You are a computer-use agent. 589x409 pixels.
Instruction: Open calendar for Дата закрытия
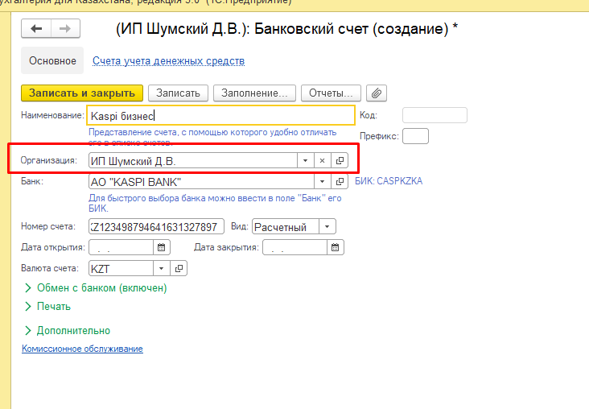click(x=335, y=247)
